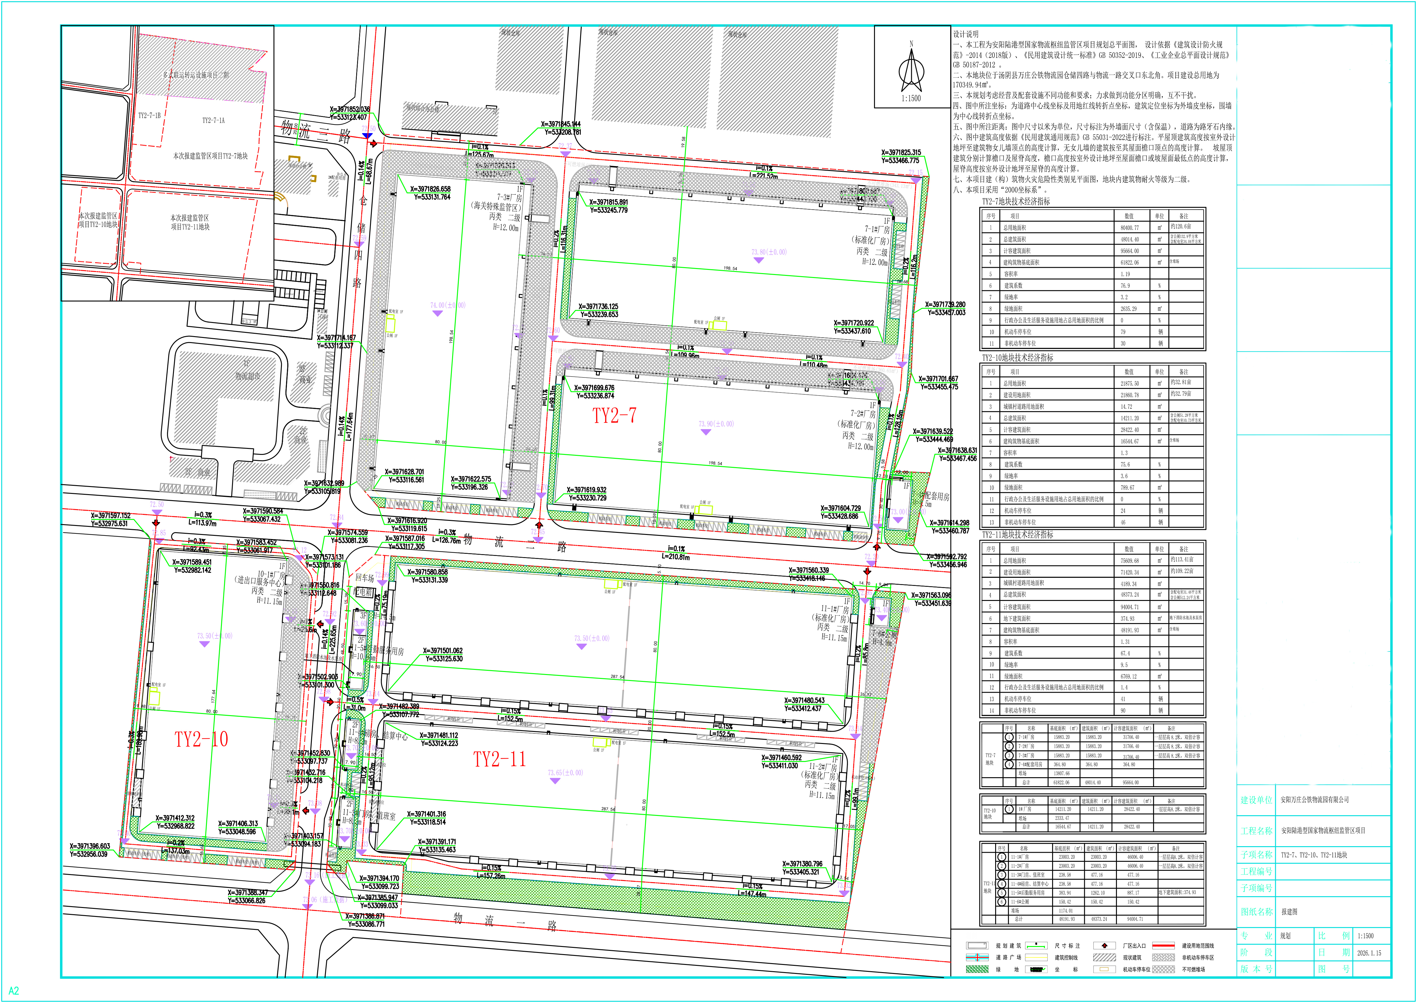Click the 机动车停车位 legend symbol
Image resolution: width=1417 pixels, height=1003 pixels.
(x=1104, y=970)
